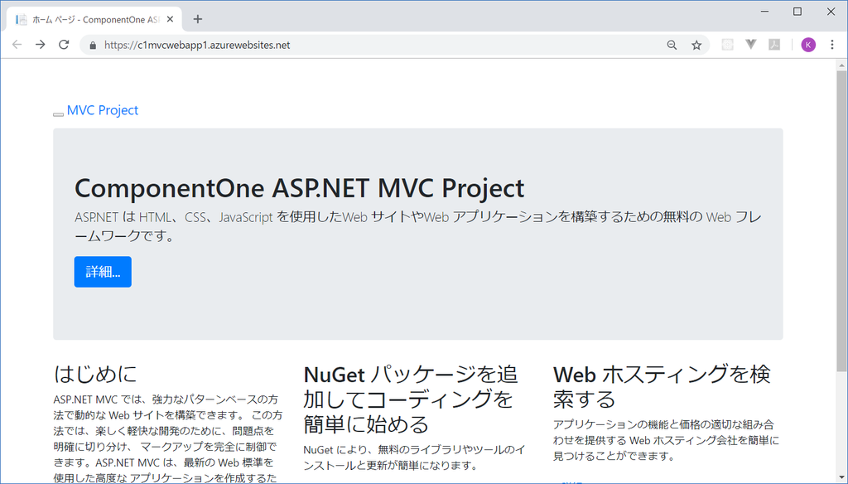Open the zoom magnifier in address bar

[672, 45]
